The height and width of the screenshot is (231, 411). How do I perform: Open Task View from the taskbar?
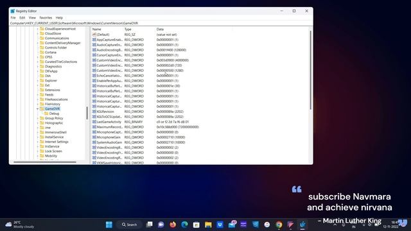pyautogui.click(x=149, y=225)
